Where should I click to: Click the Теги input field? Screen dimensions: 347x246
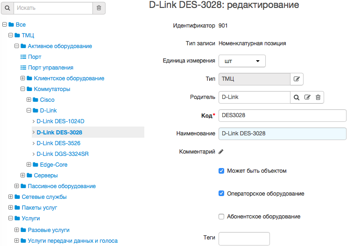(244, 239)
